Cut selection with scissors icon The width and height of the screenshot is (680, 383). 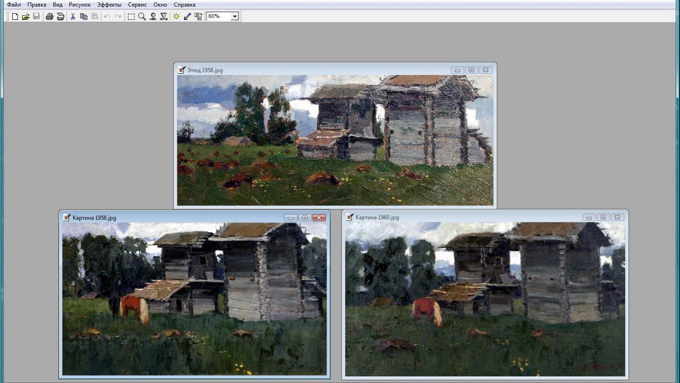click(73, 17)
